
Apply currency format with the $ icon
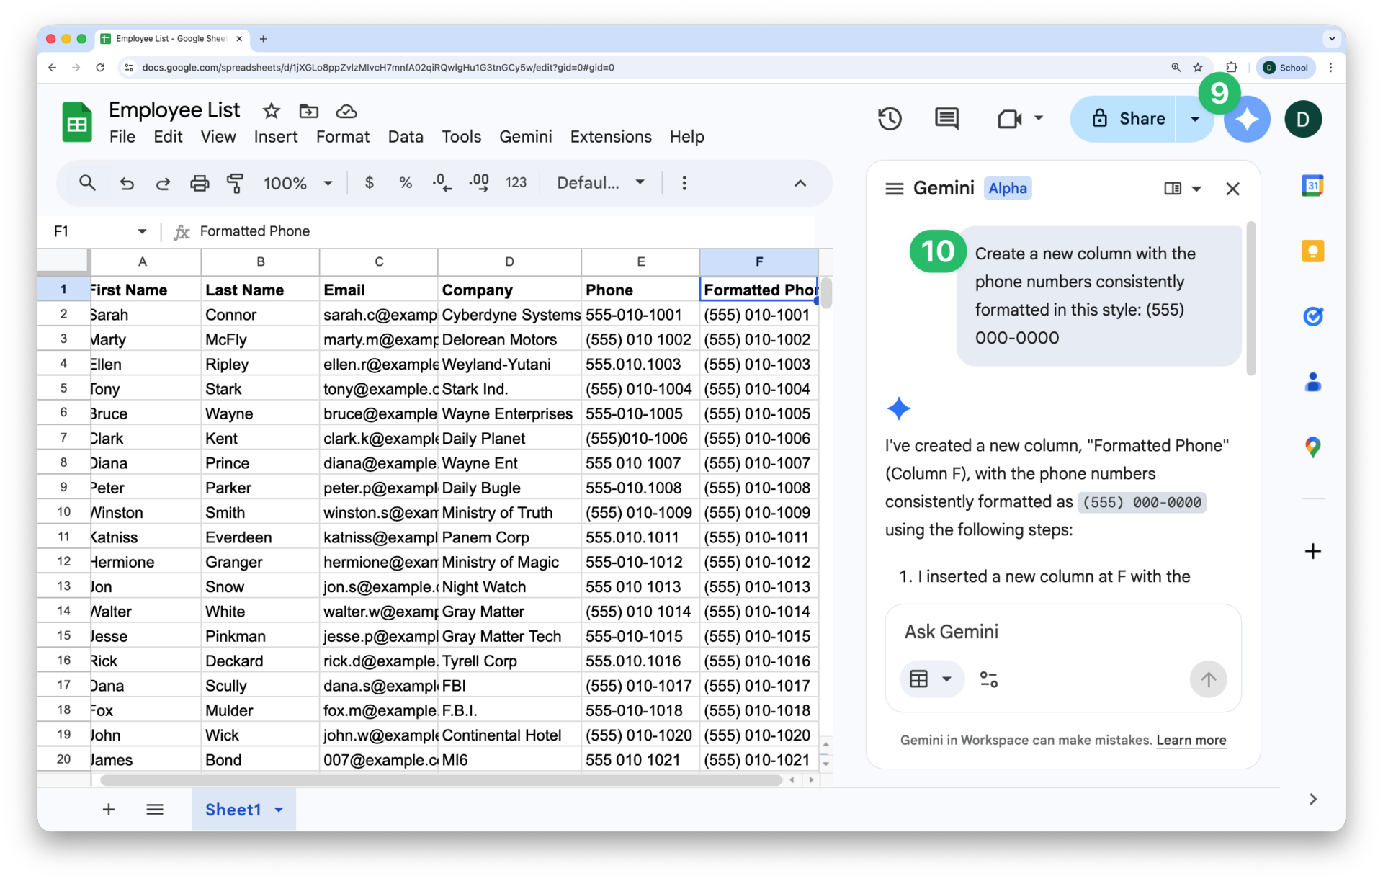(x=370, y=183)
